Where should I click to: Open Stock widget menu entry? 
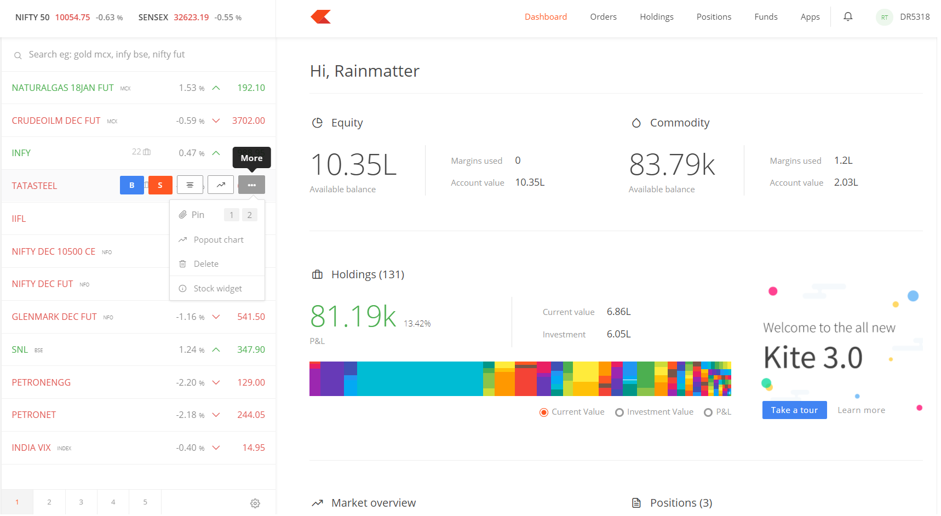pos(218,289)
